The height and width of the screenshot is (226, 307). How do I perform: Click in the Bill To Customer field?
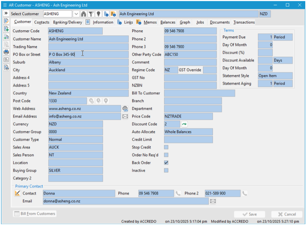click(x=200, y=93)
